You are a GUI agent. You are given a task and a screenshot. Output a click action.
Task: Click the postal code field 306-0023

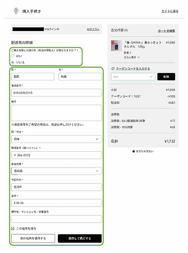pyautogui.click(x=56, y=155)
